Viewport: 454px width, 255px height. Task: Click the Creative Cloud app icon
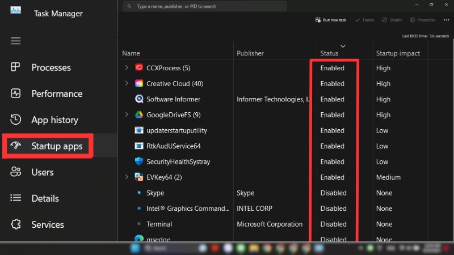[139, 83]
